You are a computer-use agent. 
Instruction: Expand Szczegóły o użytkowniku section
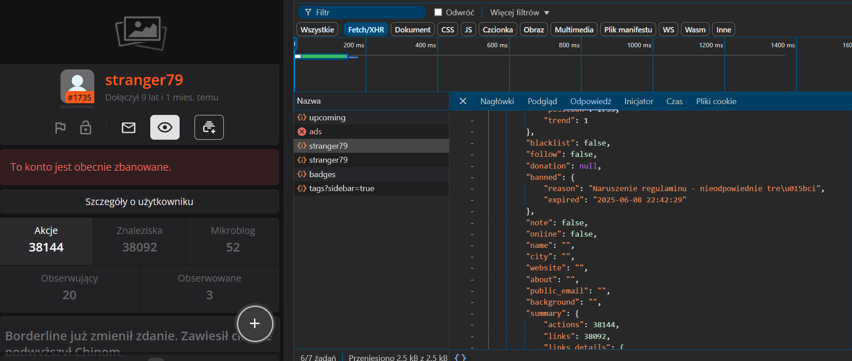tap(139, 202)
